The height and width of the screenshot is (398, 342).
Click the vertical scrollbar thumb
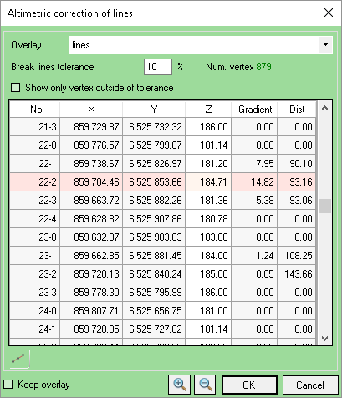point(324,207)
